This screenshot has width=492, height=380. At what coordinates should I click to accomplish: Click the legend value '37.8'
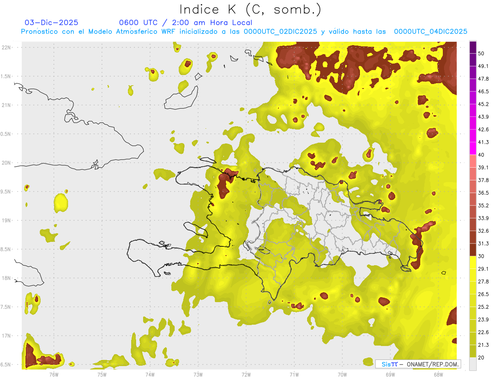[483, 180]
